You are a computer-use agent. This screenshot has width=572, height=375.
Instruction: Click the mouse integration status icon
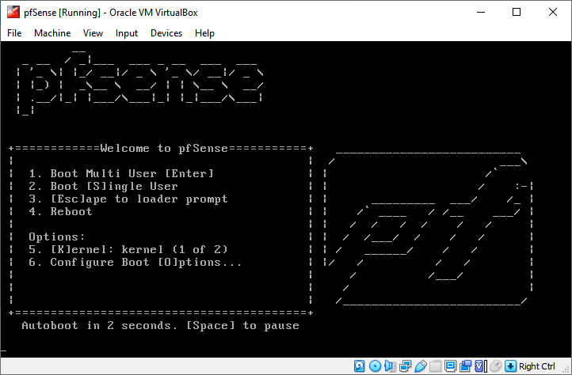(x=495, y=366)
